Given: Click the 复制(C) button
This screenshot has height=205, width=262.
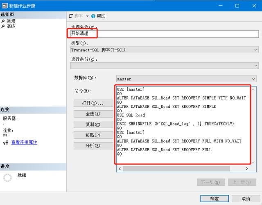Looking at the screenshot, I should (x=93, y=125).
